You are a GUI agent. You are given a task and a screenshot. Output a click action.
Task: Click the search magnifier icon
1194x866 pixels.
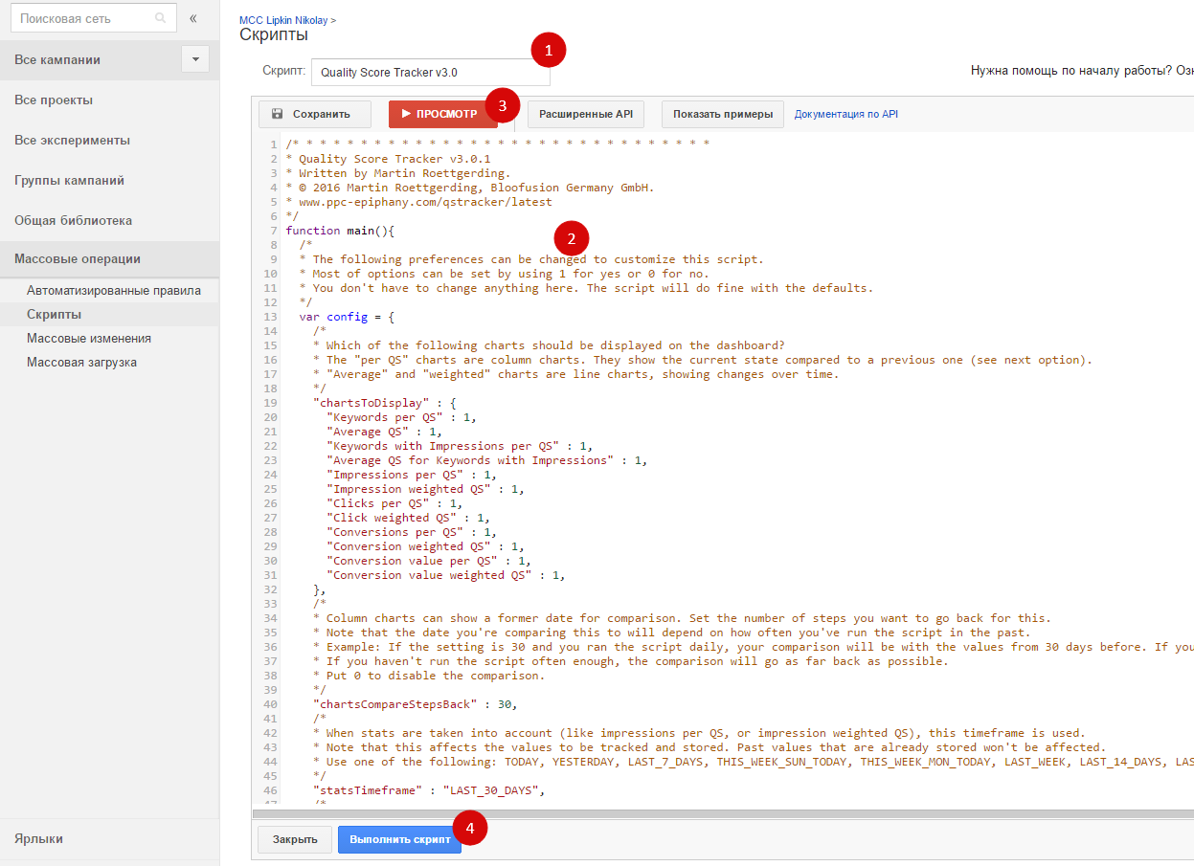pos(160,18)
